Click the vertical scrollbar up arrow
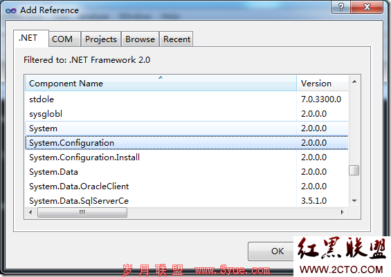This screenshot has height=277, width=391. tap(354, 82)
